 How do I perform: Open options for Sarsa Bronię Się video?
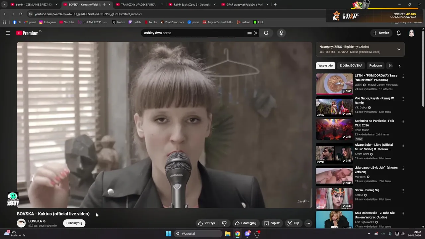coord(403,191)
